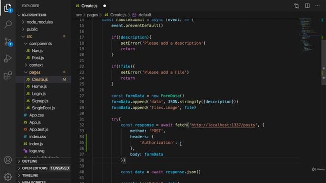Open the App.css file
This screenshot has width=326, height=183.
click(x=36, y=115)
